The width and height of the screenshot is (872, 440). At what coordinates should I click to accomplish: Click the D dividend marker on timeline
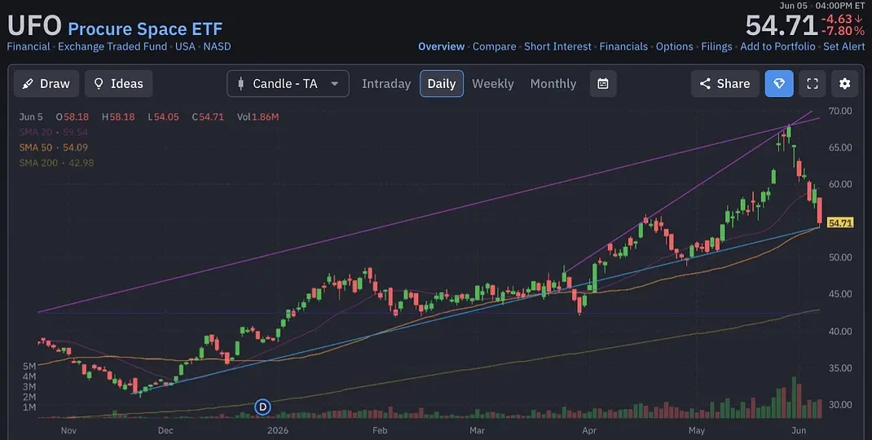click(x=262, y=407)
